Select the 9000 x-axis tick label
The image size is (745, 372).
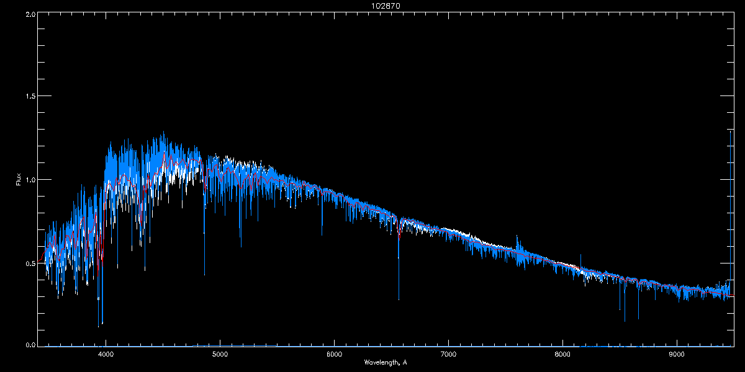pos(677,355)
